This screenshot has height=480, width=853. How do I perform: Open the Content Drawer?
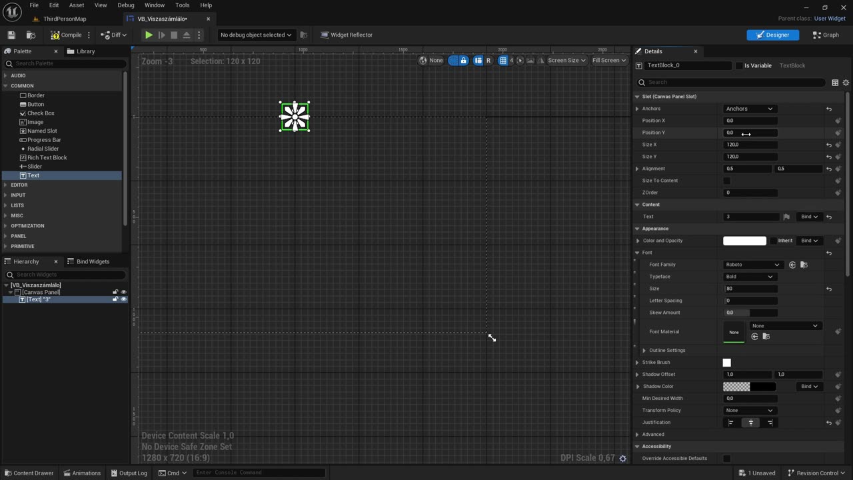point(29,473)
